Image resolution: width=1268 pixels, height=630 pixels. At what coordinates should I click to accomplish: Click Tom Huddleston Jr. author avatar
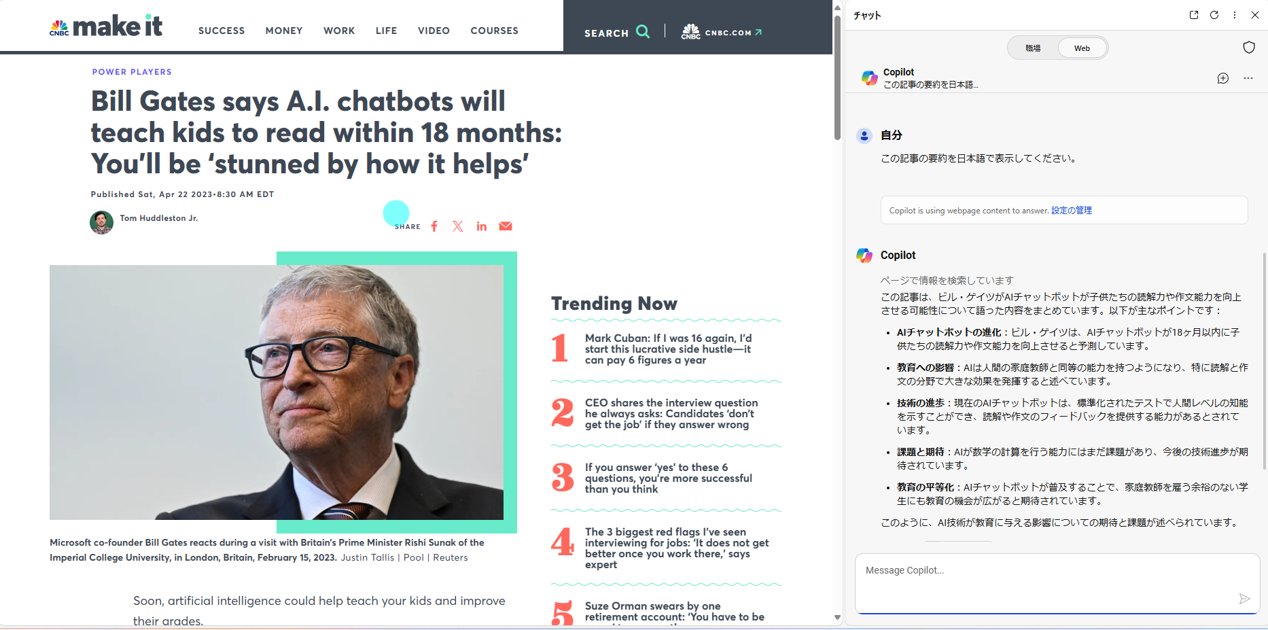point(101,222)
